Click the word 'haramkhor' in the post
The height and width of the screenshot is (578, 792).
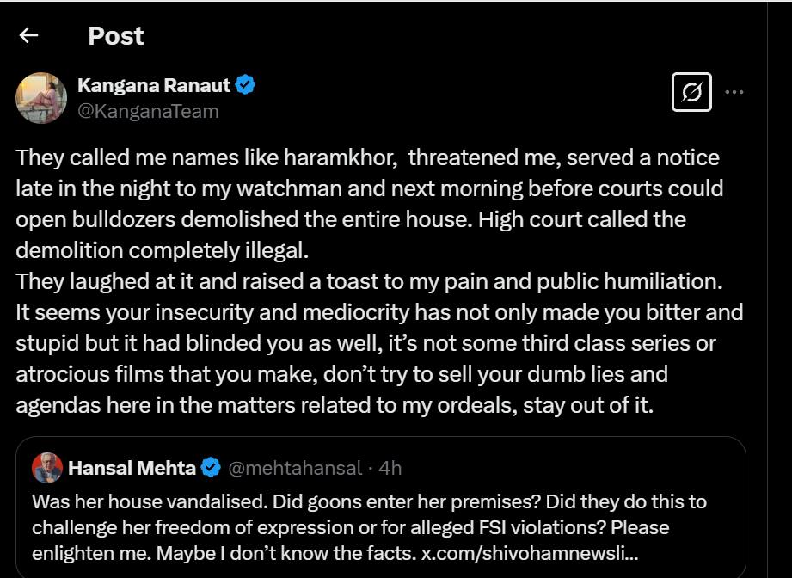click(x=340, y=157)
